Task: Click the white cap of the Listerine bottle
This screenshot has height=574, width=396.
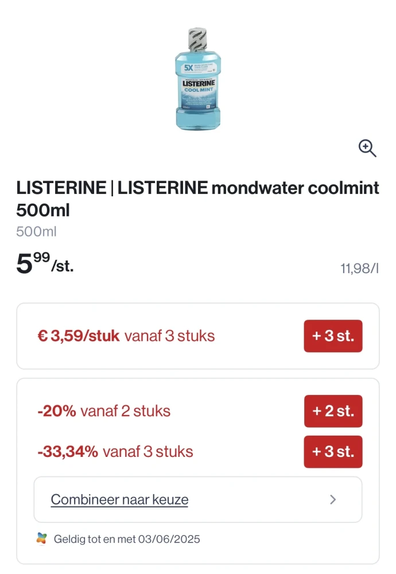Action: point(197,39)
